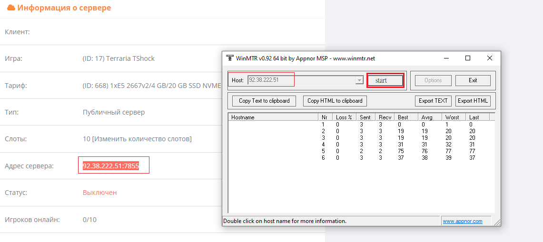Viewport: 543px width, 242px height.
Task: Click the Export HTML button
Action: pyautogui.click(x=473, y=101)
